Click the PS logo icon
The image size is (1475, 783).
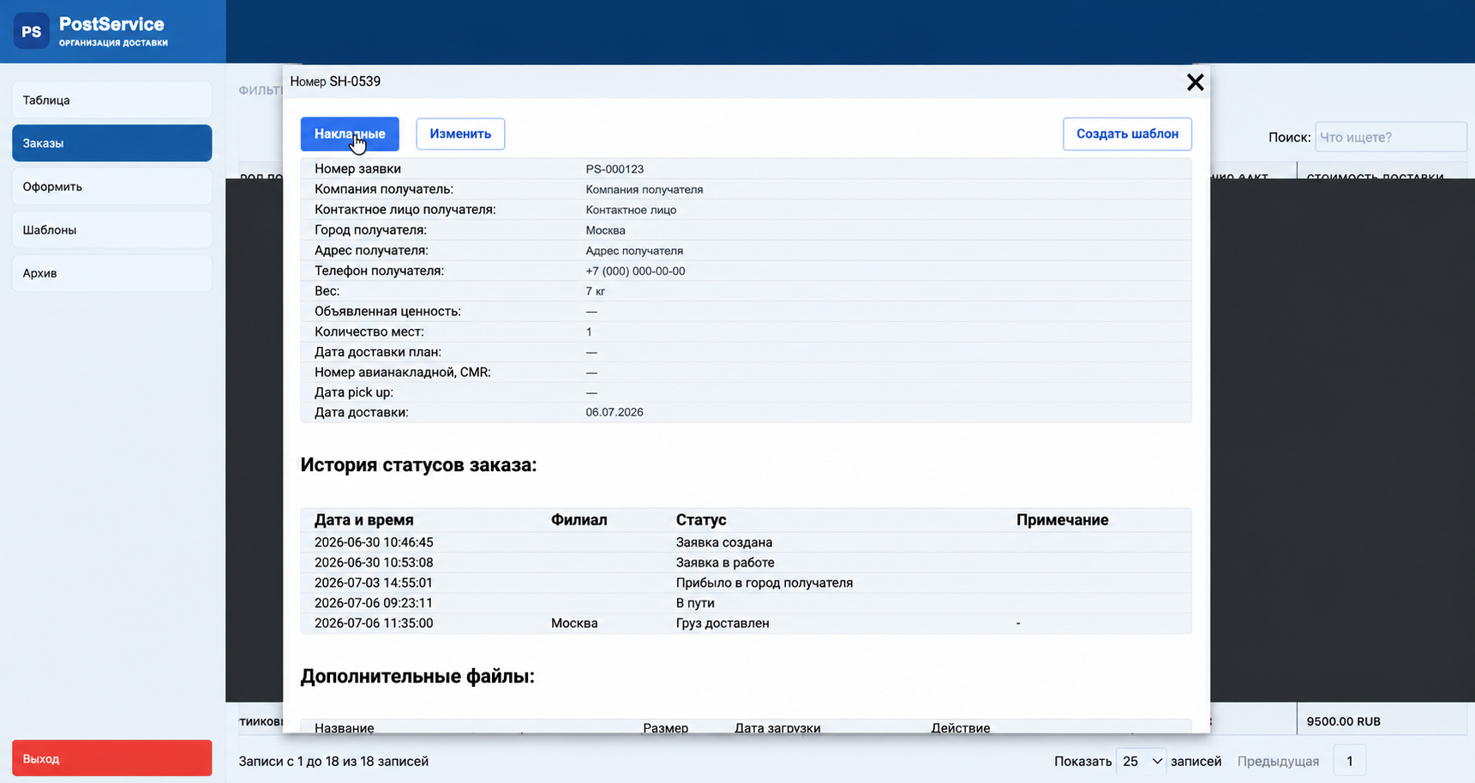coord(32,31)
